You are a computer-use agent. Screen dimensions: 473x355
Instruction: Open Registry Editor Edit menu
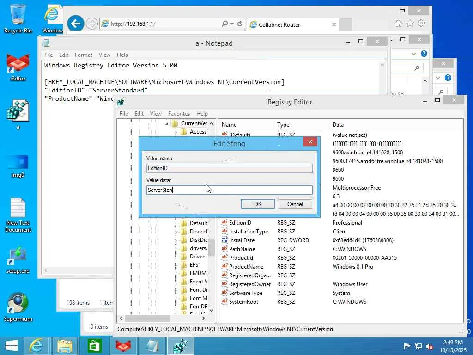point(139,114)
